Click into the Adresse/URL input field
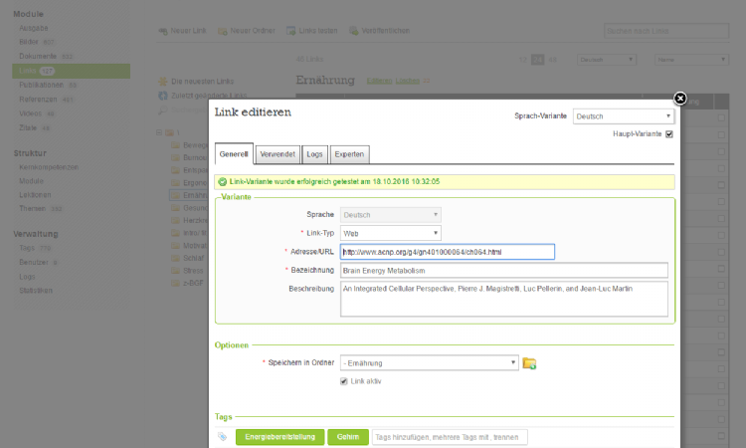The width and height of the screenshot is (746, 448). tap(447, 252)
